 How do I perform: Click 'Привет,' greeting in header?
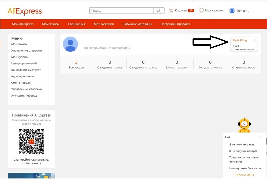(x=242, y=11)
